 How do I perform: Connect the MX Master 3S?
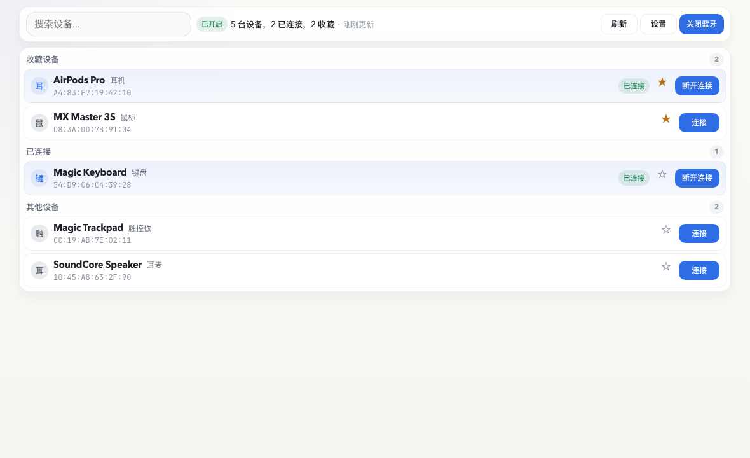pos(699,123)
